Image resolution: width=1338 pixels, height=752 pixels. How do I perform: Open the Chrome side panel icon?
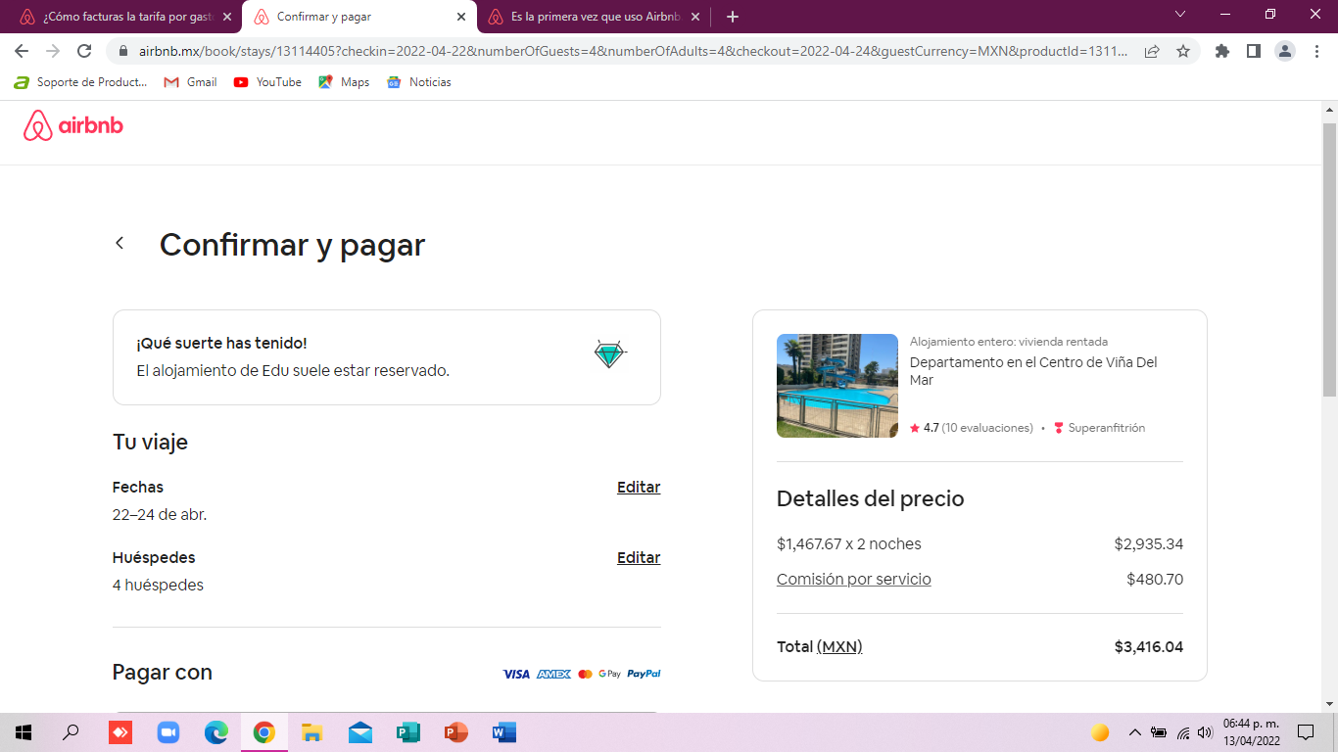1253,51
